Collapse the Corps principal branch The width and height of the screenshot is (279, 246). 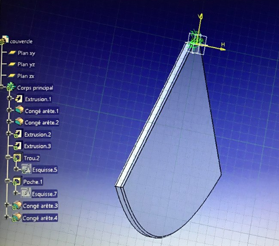2,87
